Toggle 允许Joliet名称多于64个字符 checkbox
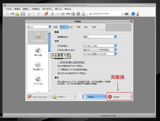 pyautogui.click(x=59, y=73)
